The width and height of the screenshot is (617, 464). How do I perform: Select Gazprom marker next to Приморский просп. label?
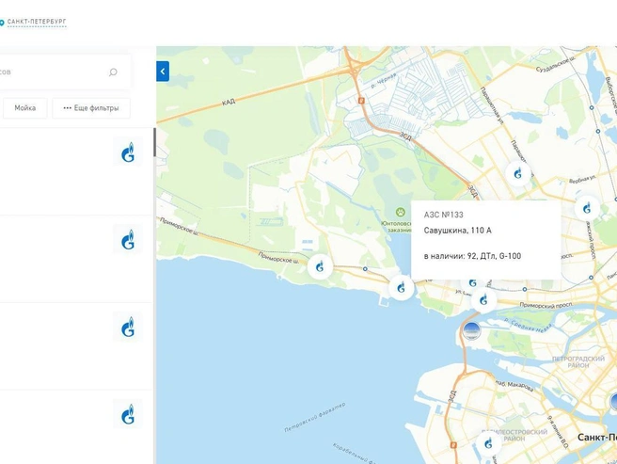(483, 300)
